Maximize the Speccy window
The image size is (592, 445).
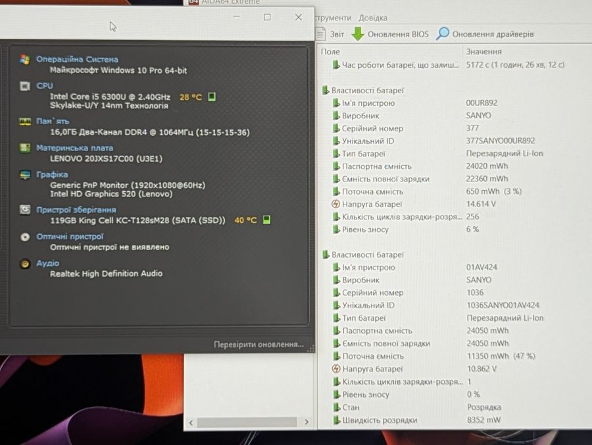click(x=267, y=17)
